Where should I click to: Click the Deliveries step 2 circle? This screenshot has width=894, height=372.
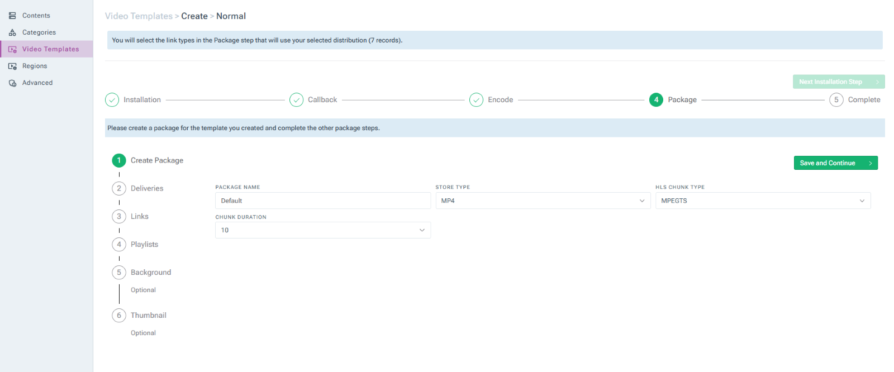pos(119,188)
